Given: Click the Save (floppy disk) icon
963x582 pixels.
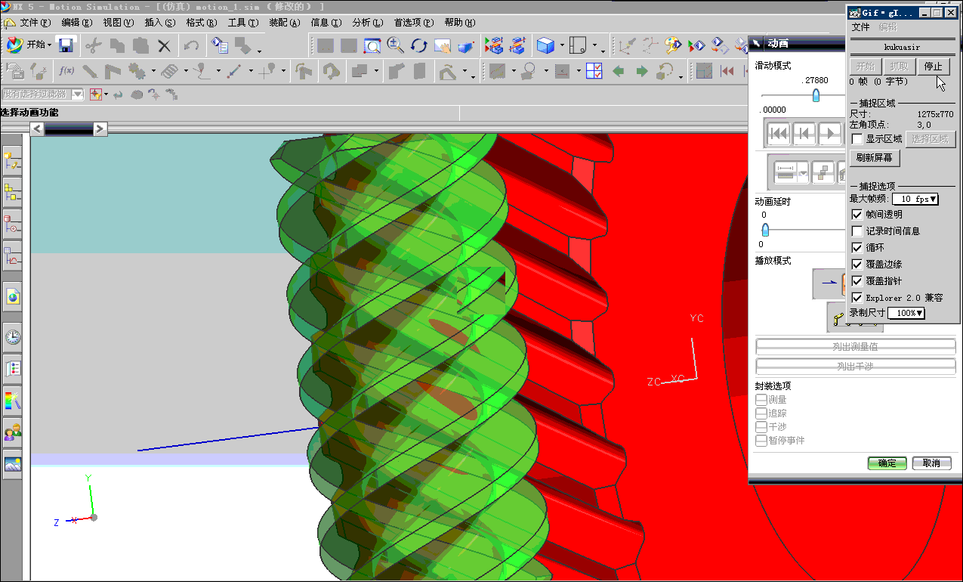Looking at the screenshot, I should point(66,45).
